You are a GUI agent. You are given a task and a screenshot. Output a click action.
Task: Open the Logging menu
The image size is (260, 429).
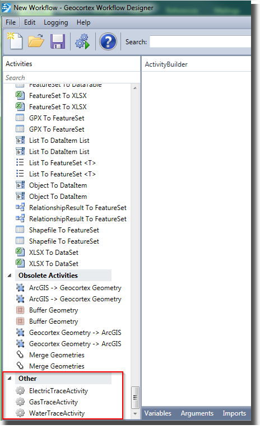pyautogui.click(x=56, y=22)
